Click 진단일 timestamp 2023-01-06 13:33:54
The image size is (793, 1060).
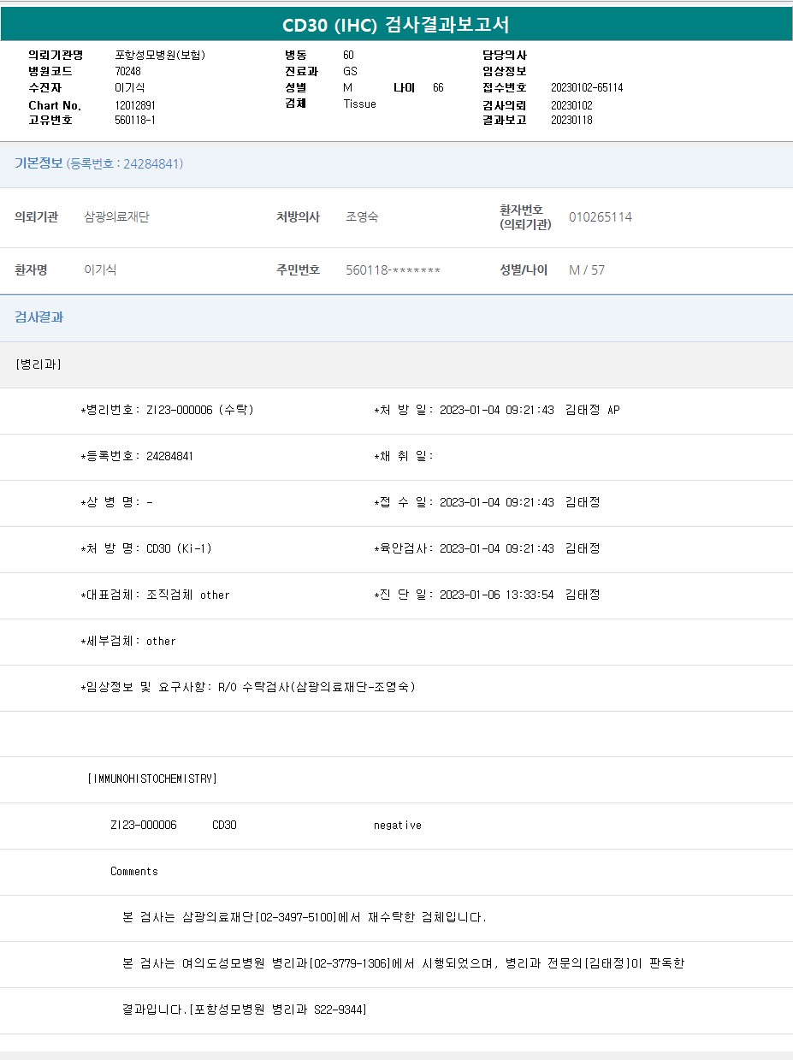click(x=496, y=595)
